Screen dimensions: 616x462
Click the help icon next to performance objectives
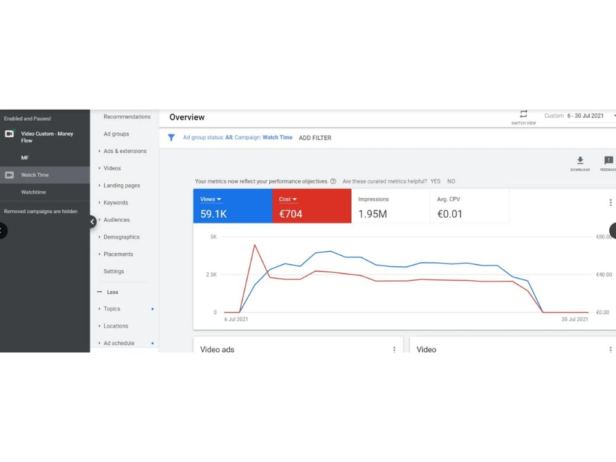click(x=333, y=181)
